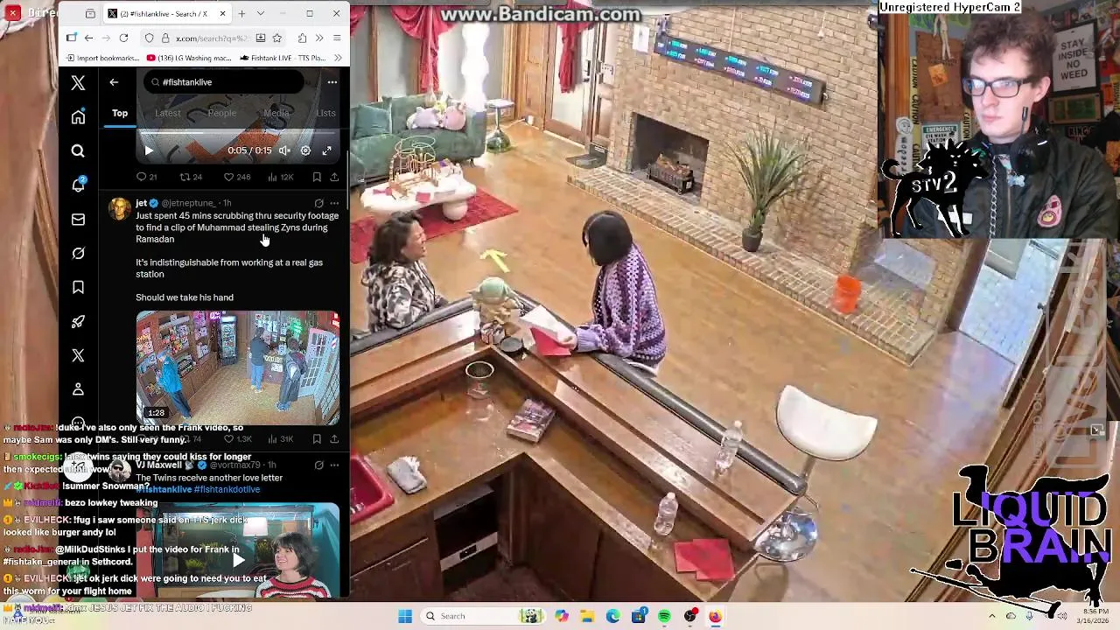Switch to the Lists tab
The height and width of the screenshot is (630, 1120).
tap(325, 113)
